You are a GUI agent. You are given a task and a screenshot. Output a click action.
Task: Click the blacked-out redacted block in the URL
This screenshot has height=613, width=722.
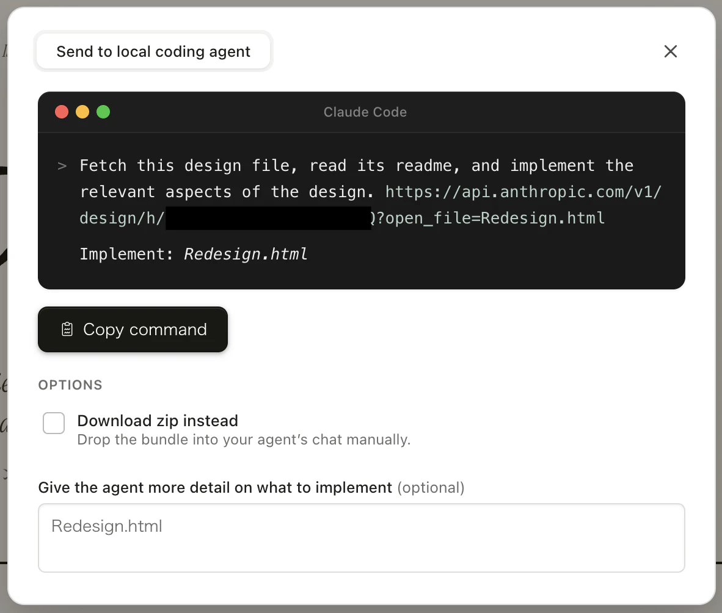tap(268, 219)
